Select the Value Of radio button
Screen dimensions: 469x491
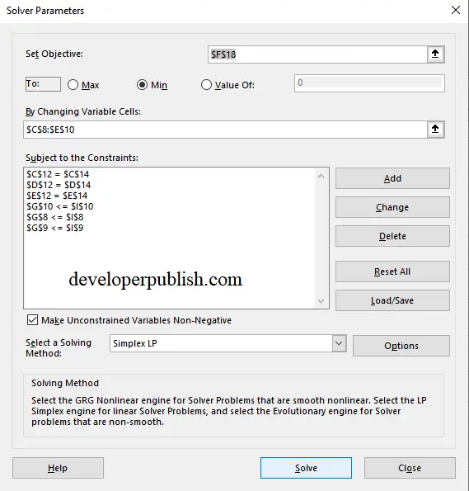click(x=206, y=85)
